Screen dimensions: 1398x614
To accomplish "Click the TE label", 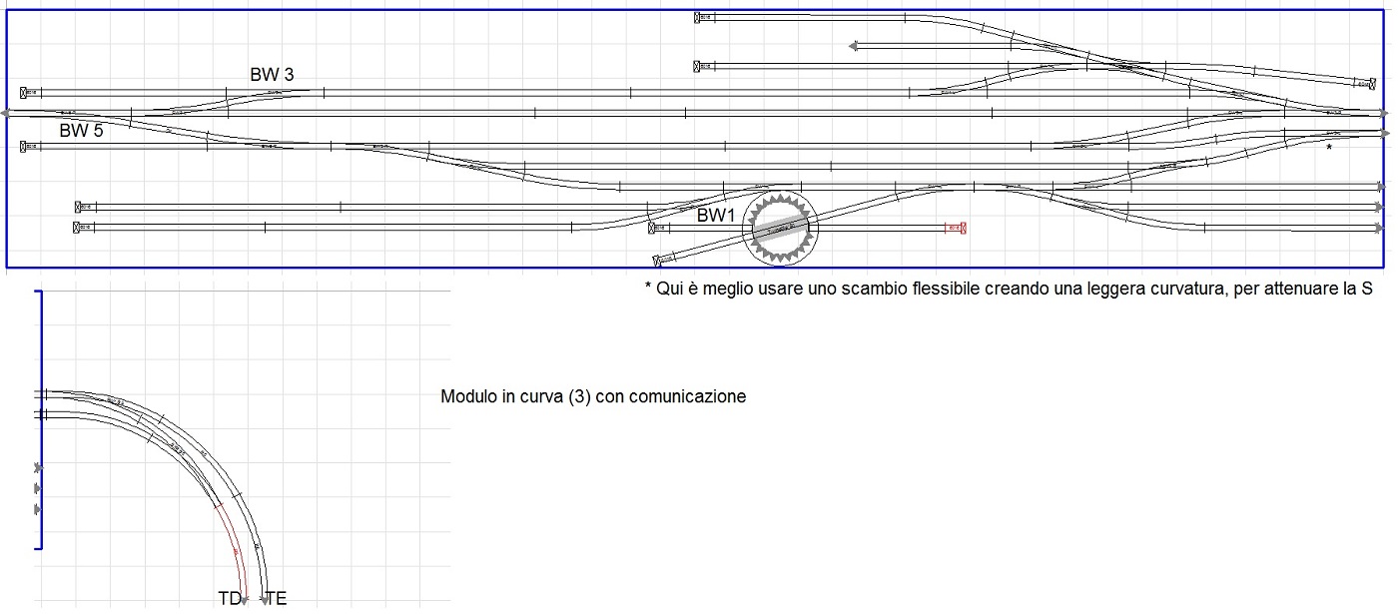I will pyautogui.click(x=277, y=599).
